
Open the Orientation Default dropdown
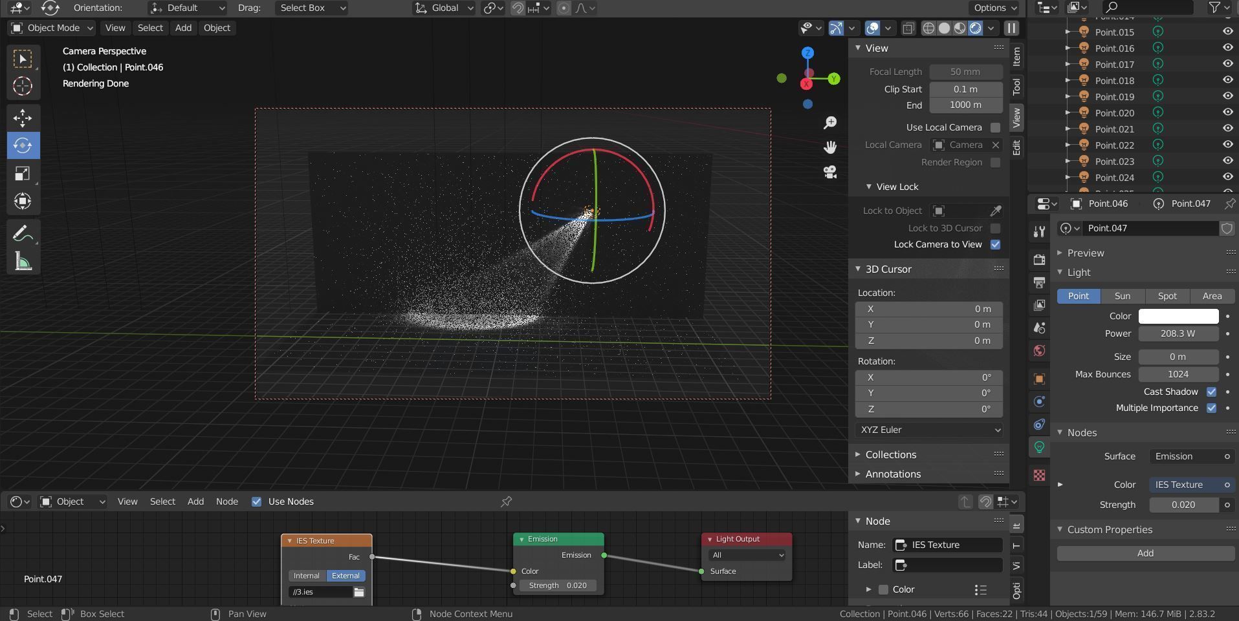point(187,8)
